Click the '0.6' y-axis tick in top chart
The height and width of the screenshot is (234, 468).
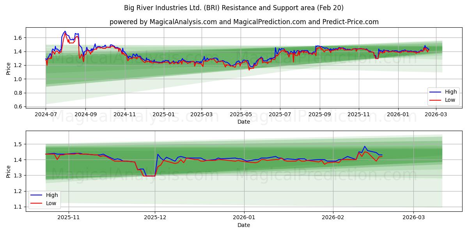tap(19, 106)
